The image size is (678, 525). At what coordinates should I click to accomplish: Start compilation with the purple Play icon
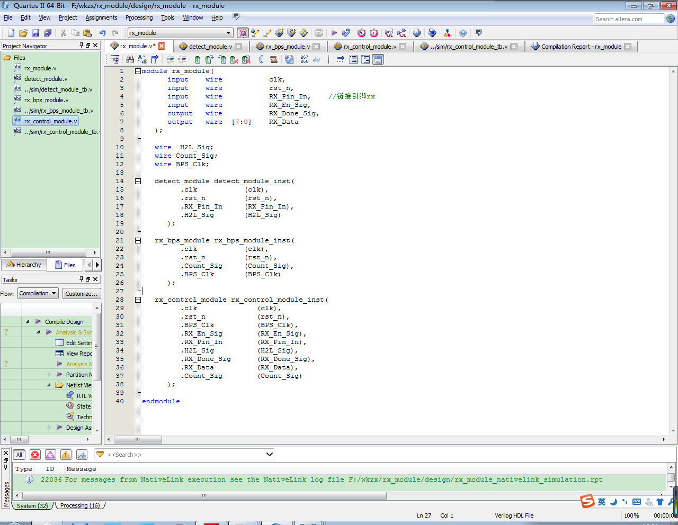point(334,32)
